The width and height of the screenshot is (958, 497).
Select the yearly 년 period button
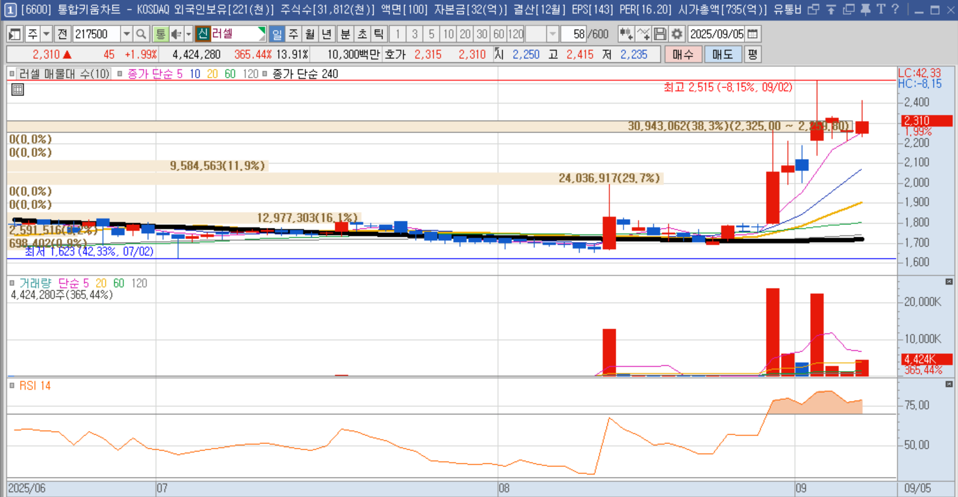[x=326, y=34]
